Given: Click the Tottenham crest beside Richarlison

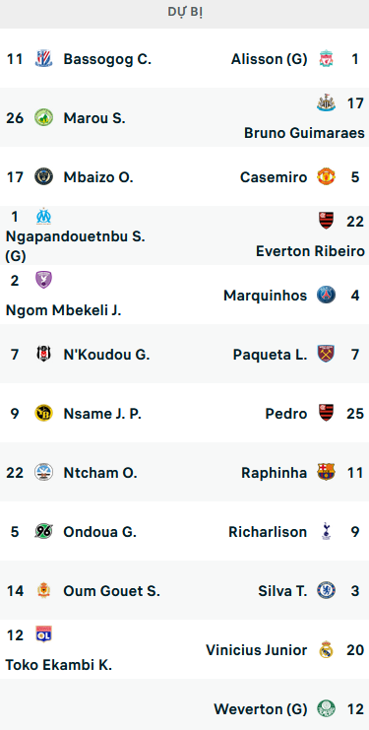Looking at the screenshot, I should (326, 532).
